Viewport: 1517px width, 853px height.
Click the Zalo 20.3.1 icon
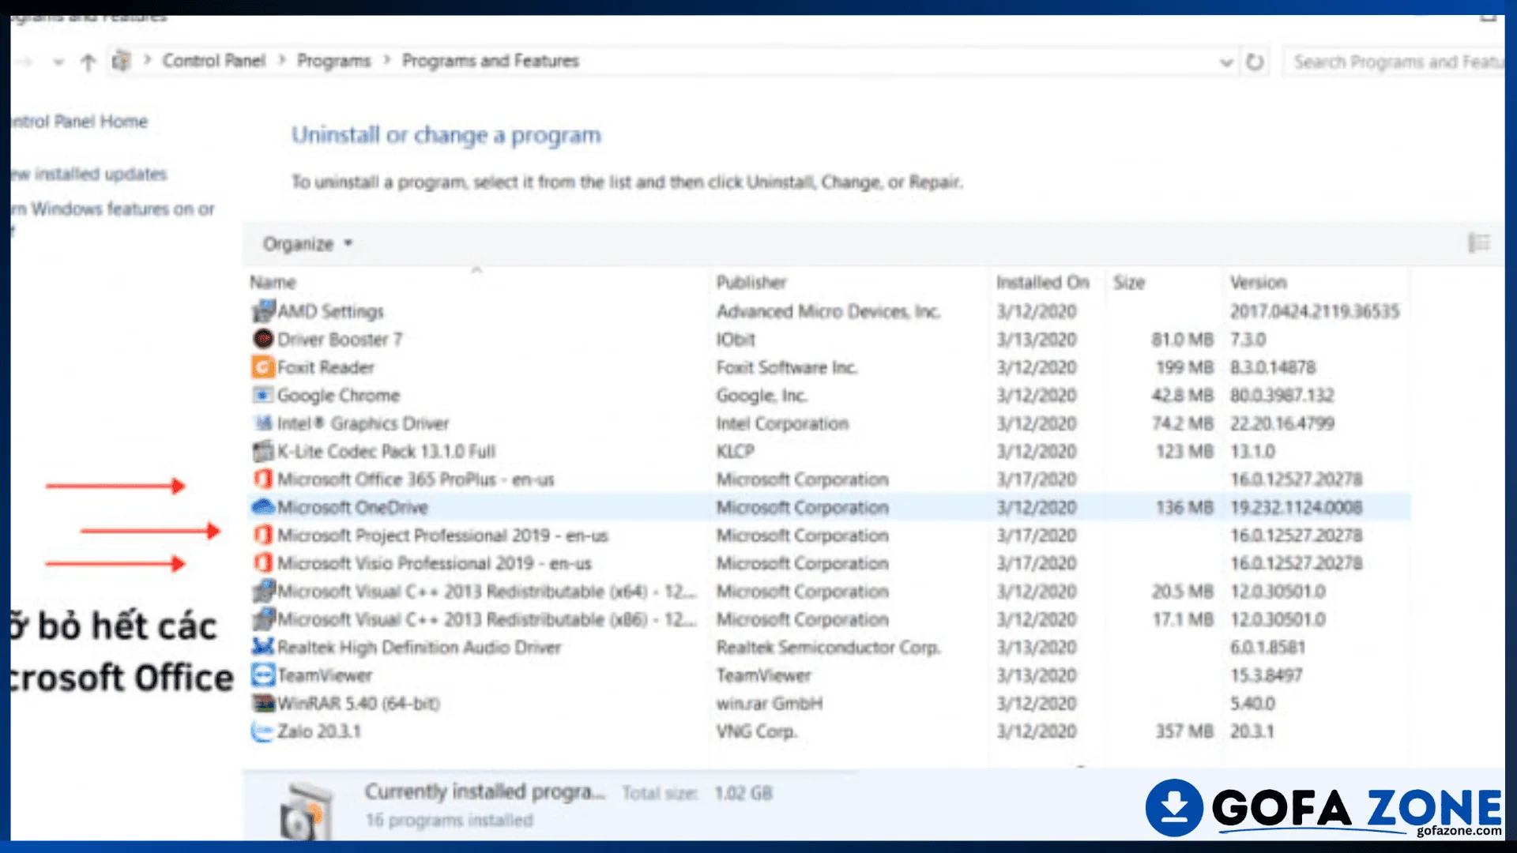coord(262,731)
